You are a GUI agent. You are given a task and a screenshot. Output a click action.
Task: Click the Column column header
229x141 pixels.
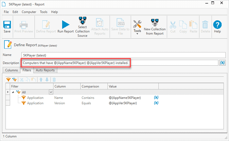pyautogui.click(x=67, y=86)
